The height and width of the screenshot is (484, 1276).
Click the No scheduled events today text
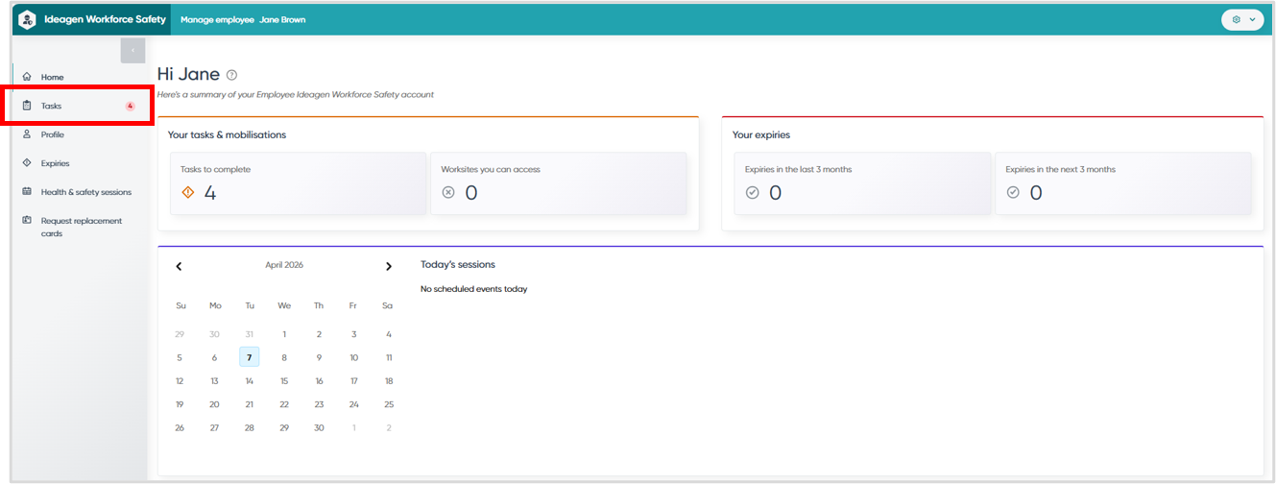[x=473, y=289]
